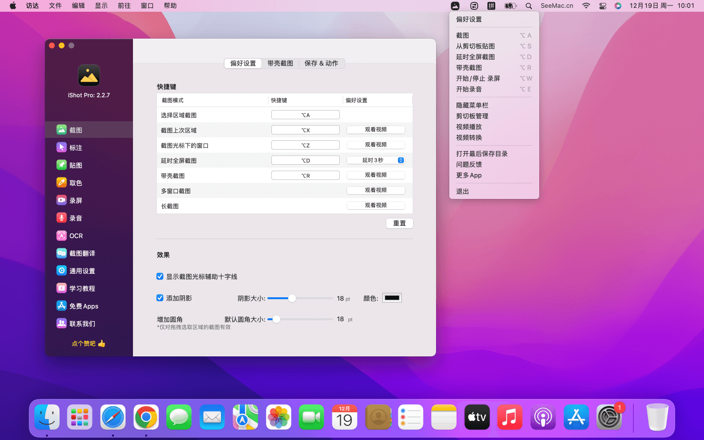Launch Google Chrome from the Dock

coord(146,418)
